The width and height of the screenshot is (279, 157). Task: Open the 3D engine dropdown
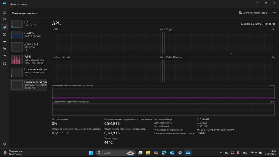[55, 29]
